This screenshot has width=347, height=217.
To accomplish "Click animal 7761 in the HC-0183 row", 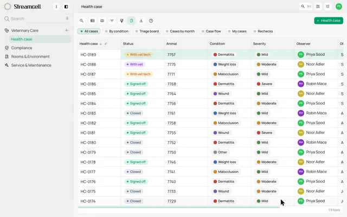I will tap(171, 113).
